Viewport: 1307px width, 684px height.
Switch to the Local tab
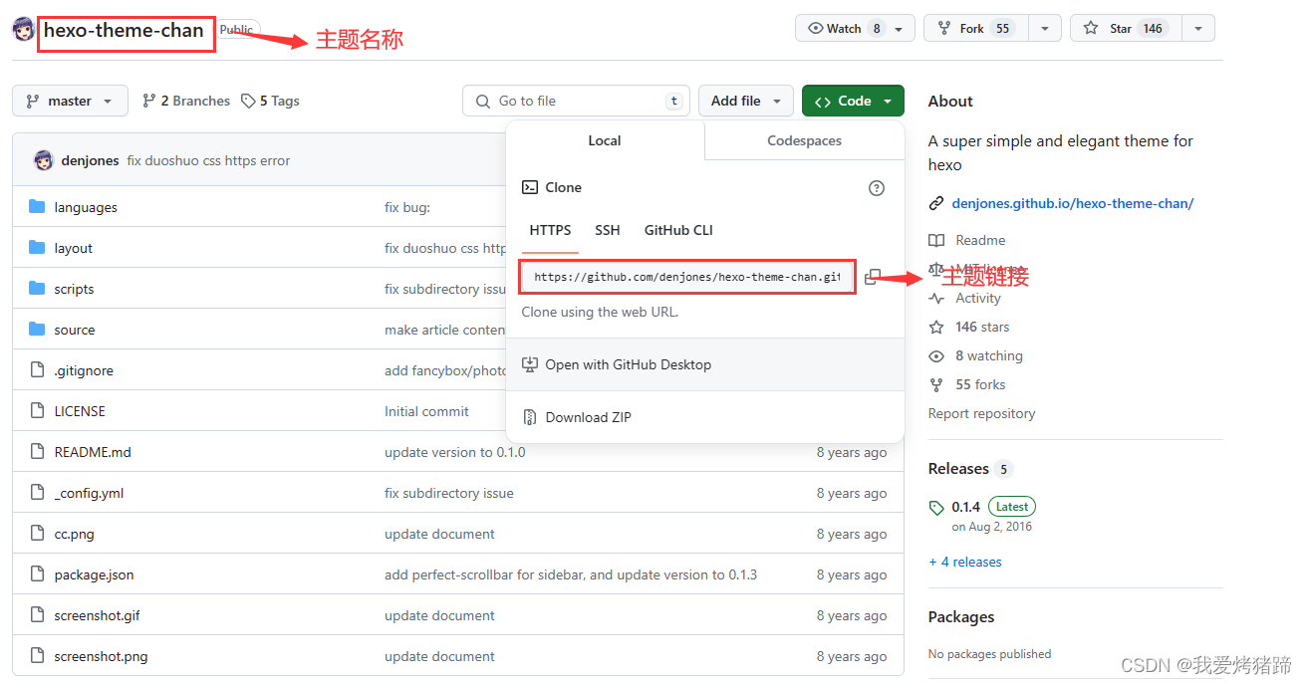pyautogui.click(x=605, y=140)
